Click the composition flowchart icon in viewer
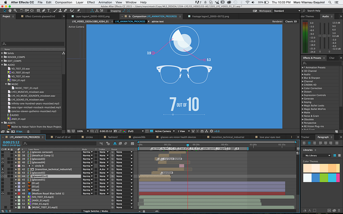Screen dimensions: 343x214 pyautogui.click(x=207, y=131)
